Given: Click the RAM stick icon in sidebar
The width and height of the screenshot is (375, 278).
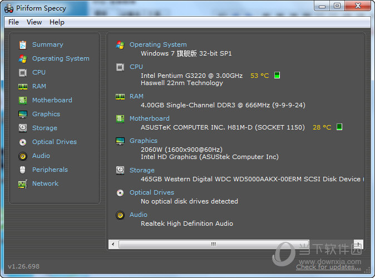Looking at the screenshot, I should (23, 87).
